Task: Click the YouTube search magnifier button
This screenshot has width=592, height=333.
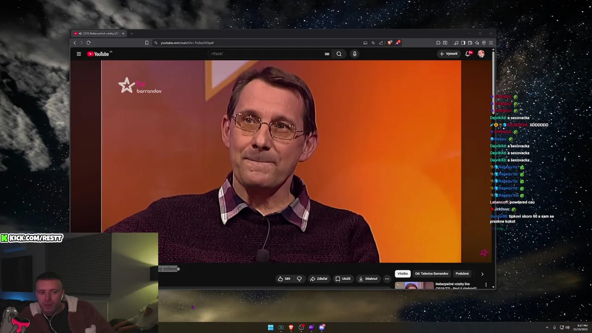Action: 339,54
